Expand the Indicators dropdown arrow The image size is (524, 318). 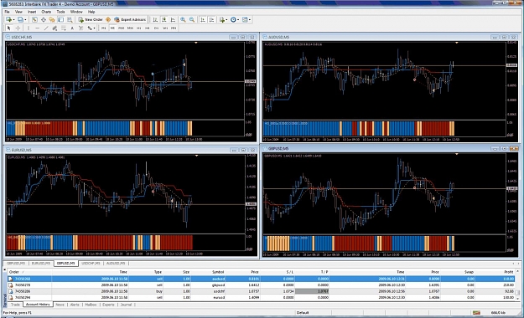coord(226,20)
